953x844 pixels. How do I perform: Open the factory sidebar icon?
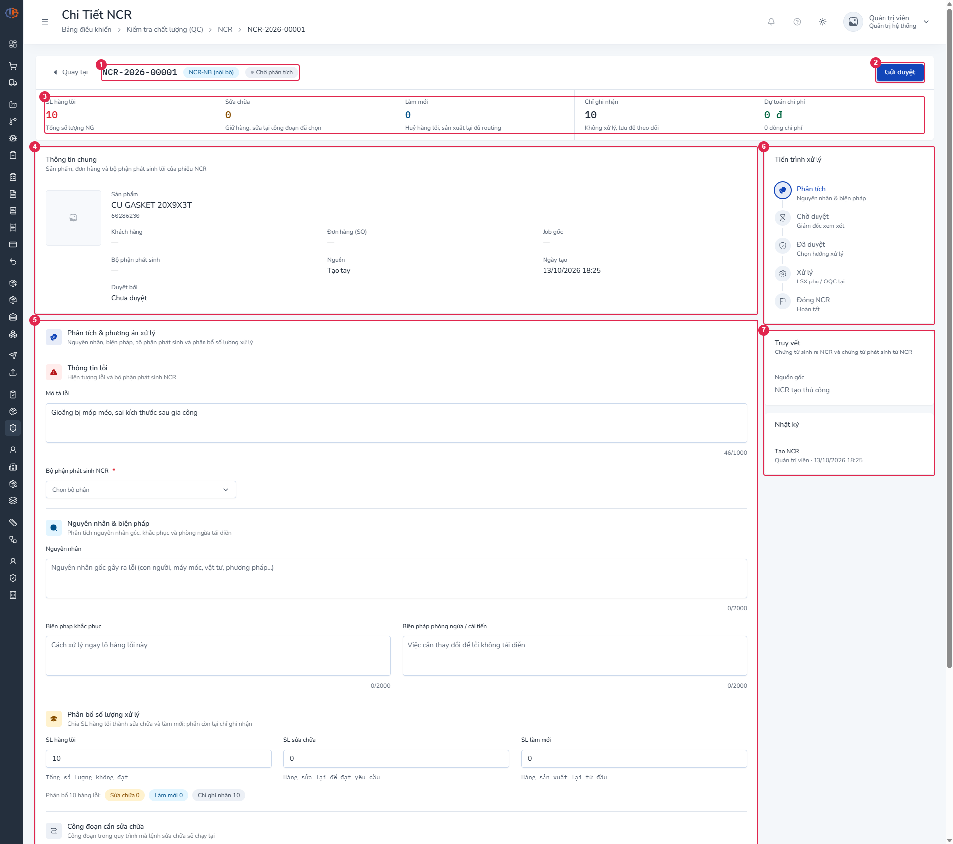point(13,104)
